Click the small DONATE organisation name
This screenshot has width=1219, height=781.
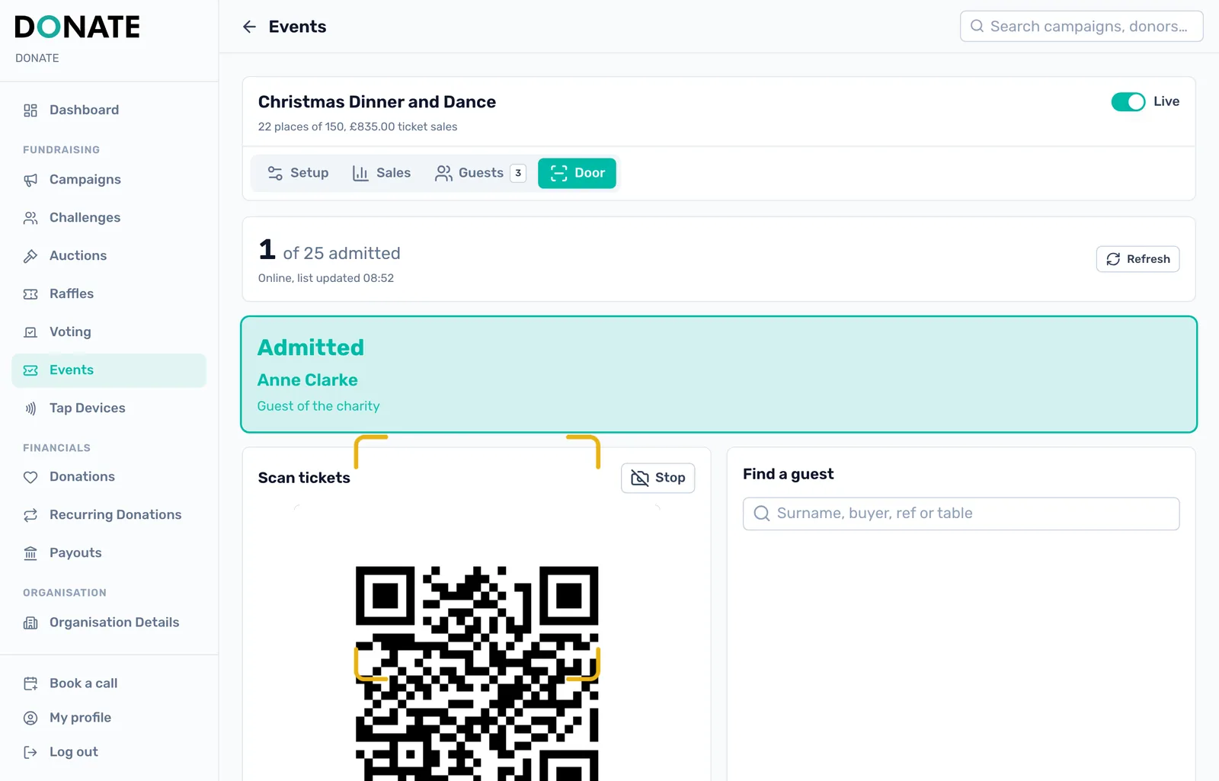[37, 58]
